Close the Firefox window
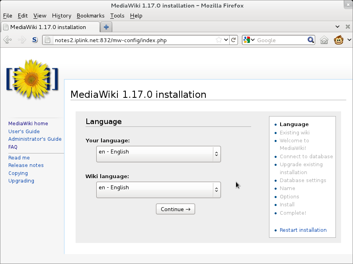Screen dimensions: 353x264 [349, 4]
